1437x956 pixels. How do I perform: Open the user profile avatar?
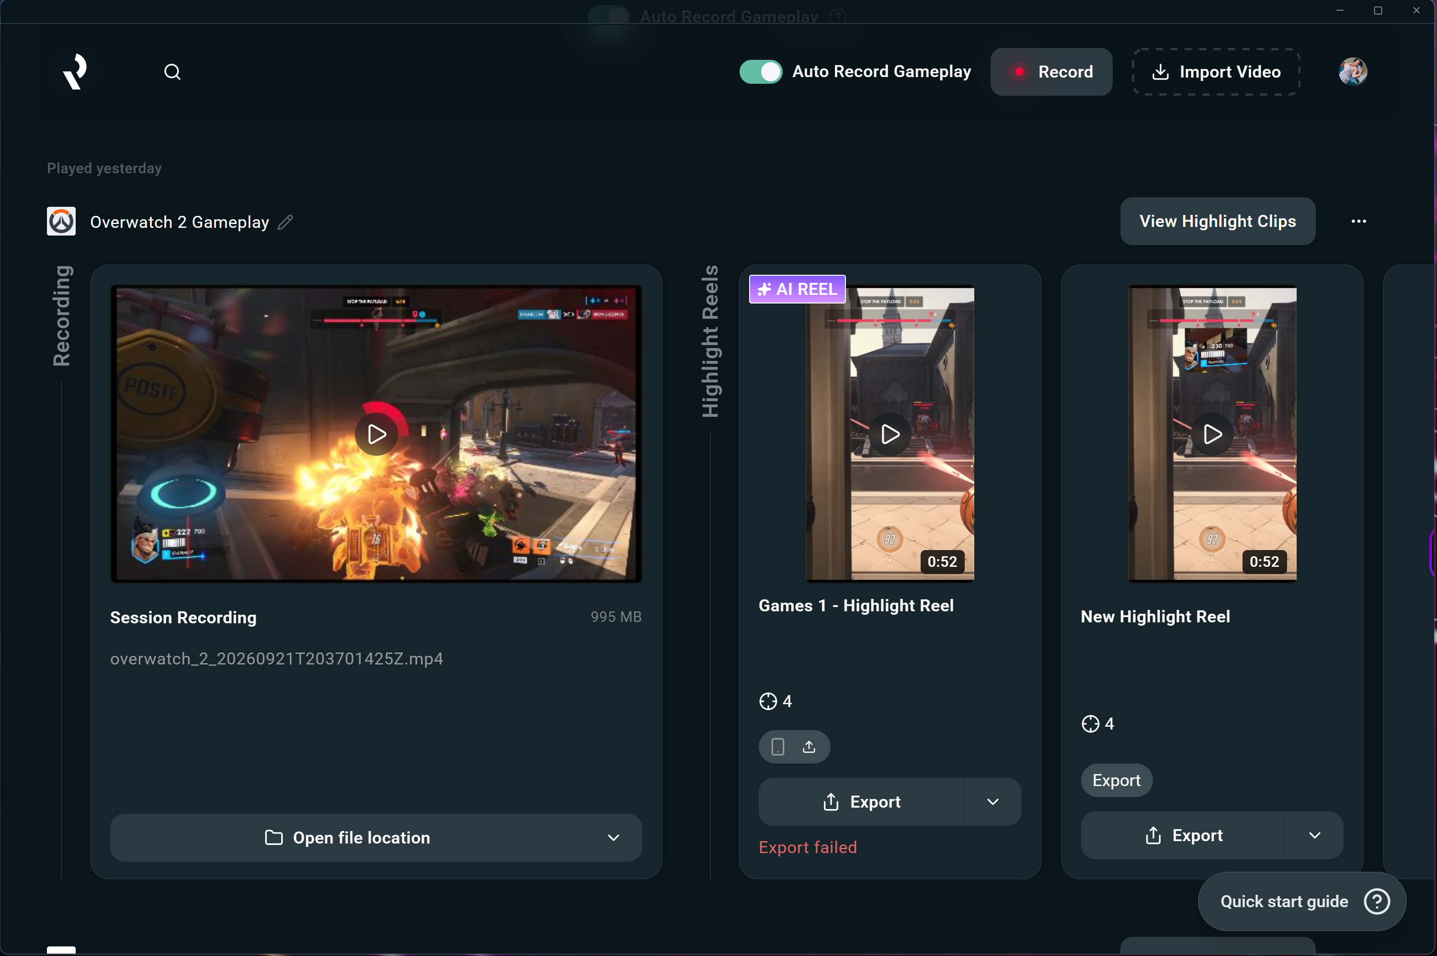point(1352,72)
